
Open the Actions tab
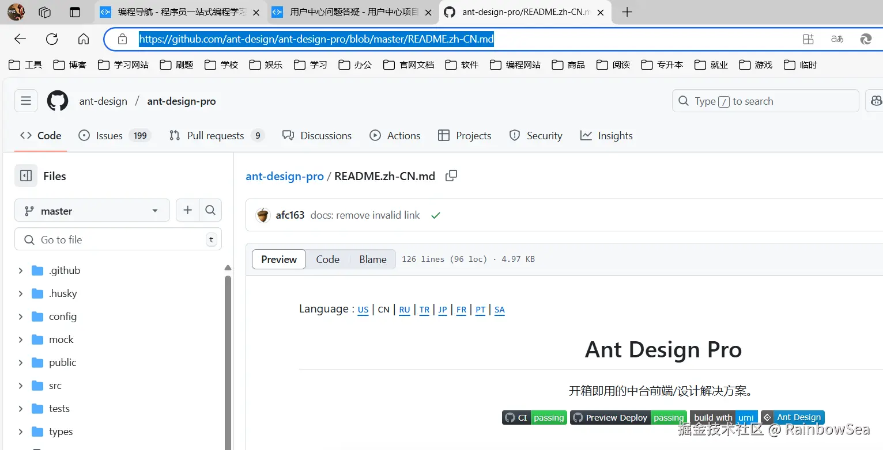395,136
